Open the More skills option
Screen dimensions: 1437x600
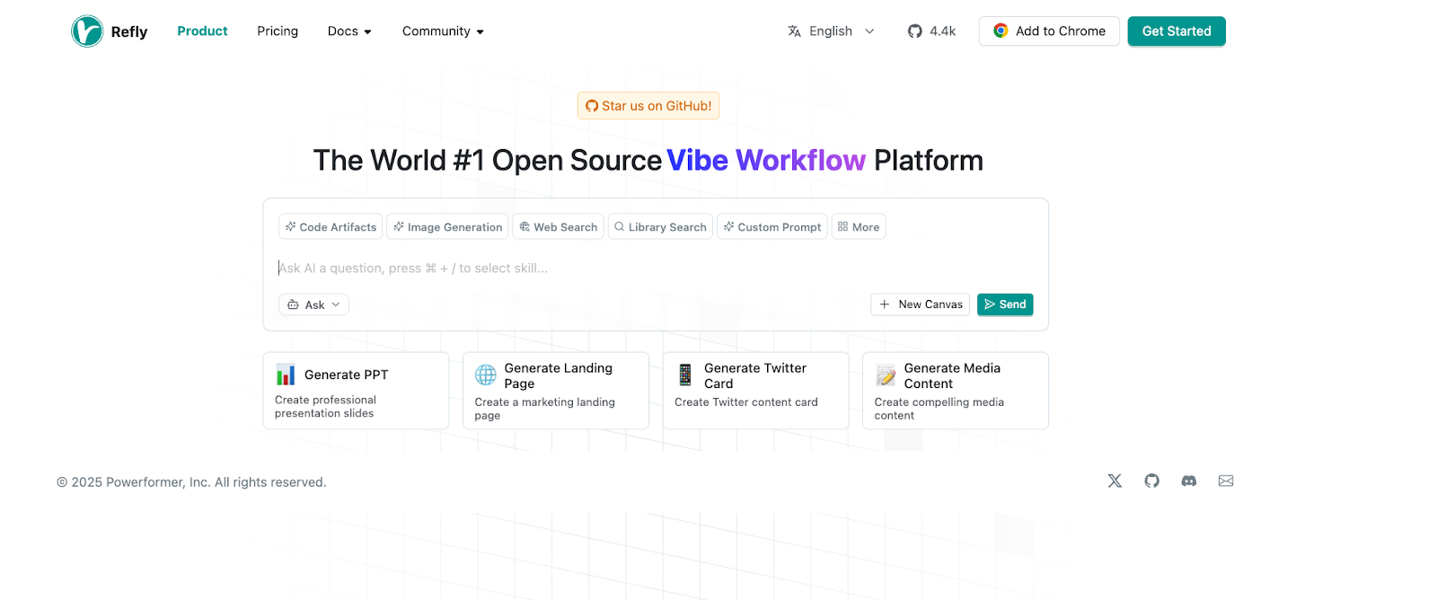[859, 227]
